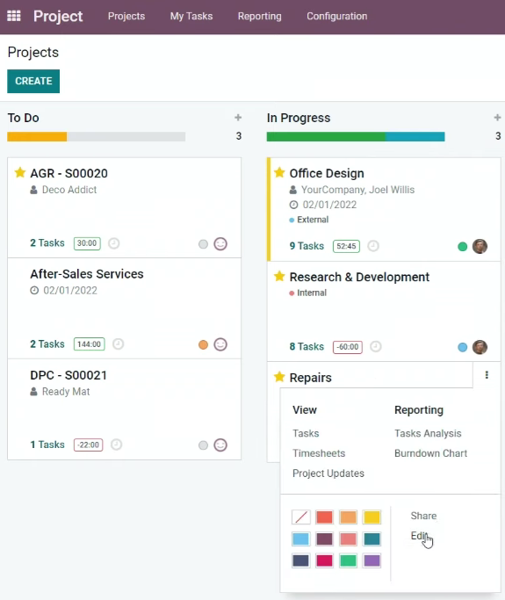The height and width of the screenshot is (600, 505).
Task: Open the orange status dot on After-Sales Services
Action: [x=203, y=344]
